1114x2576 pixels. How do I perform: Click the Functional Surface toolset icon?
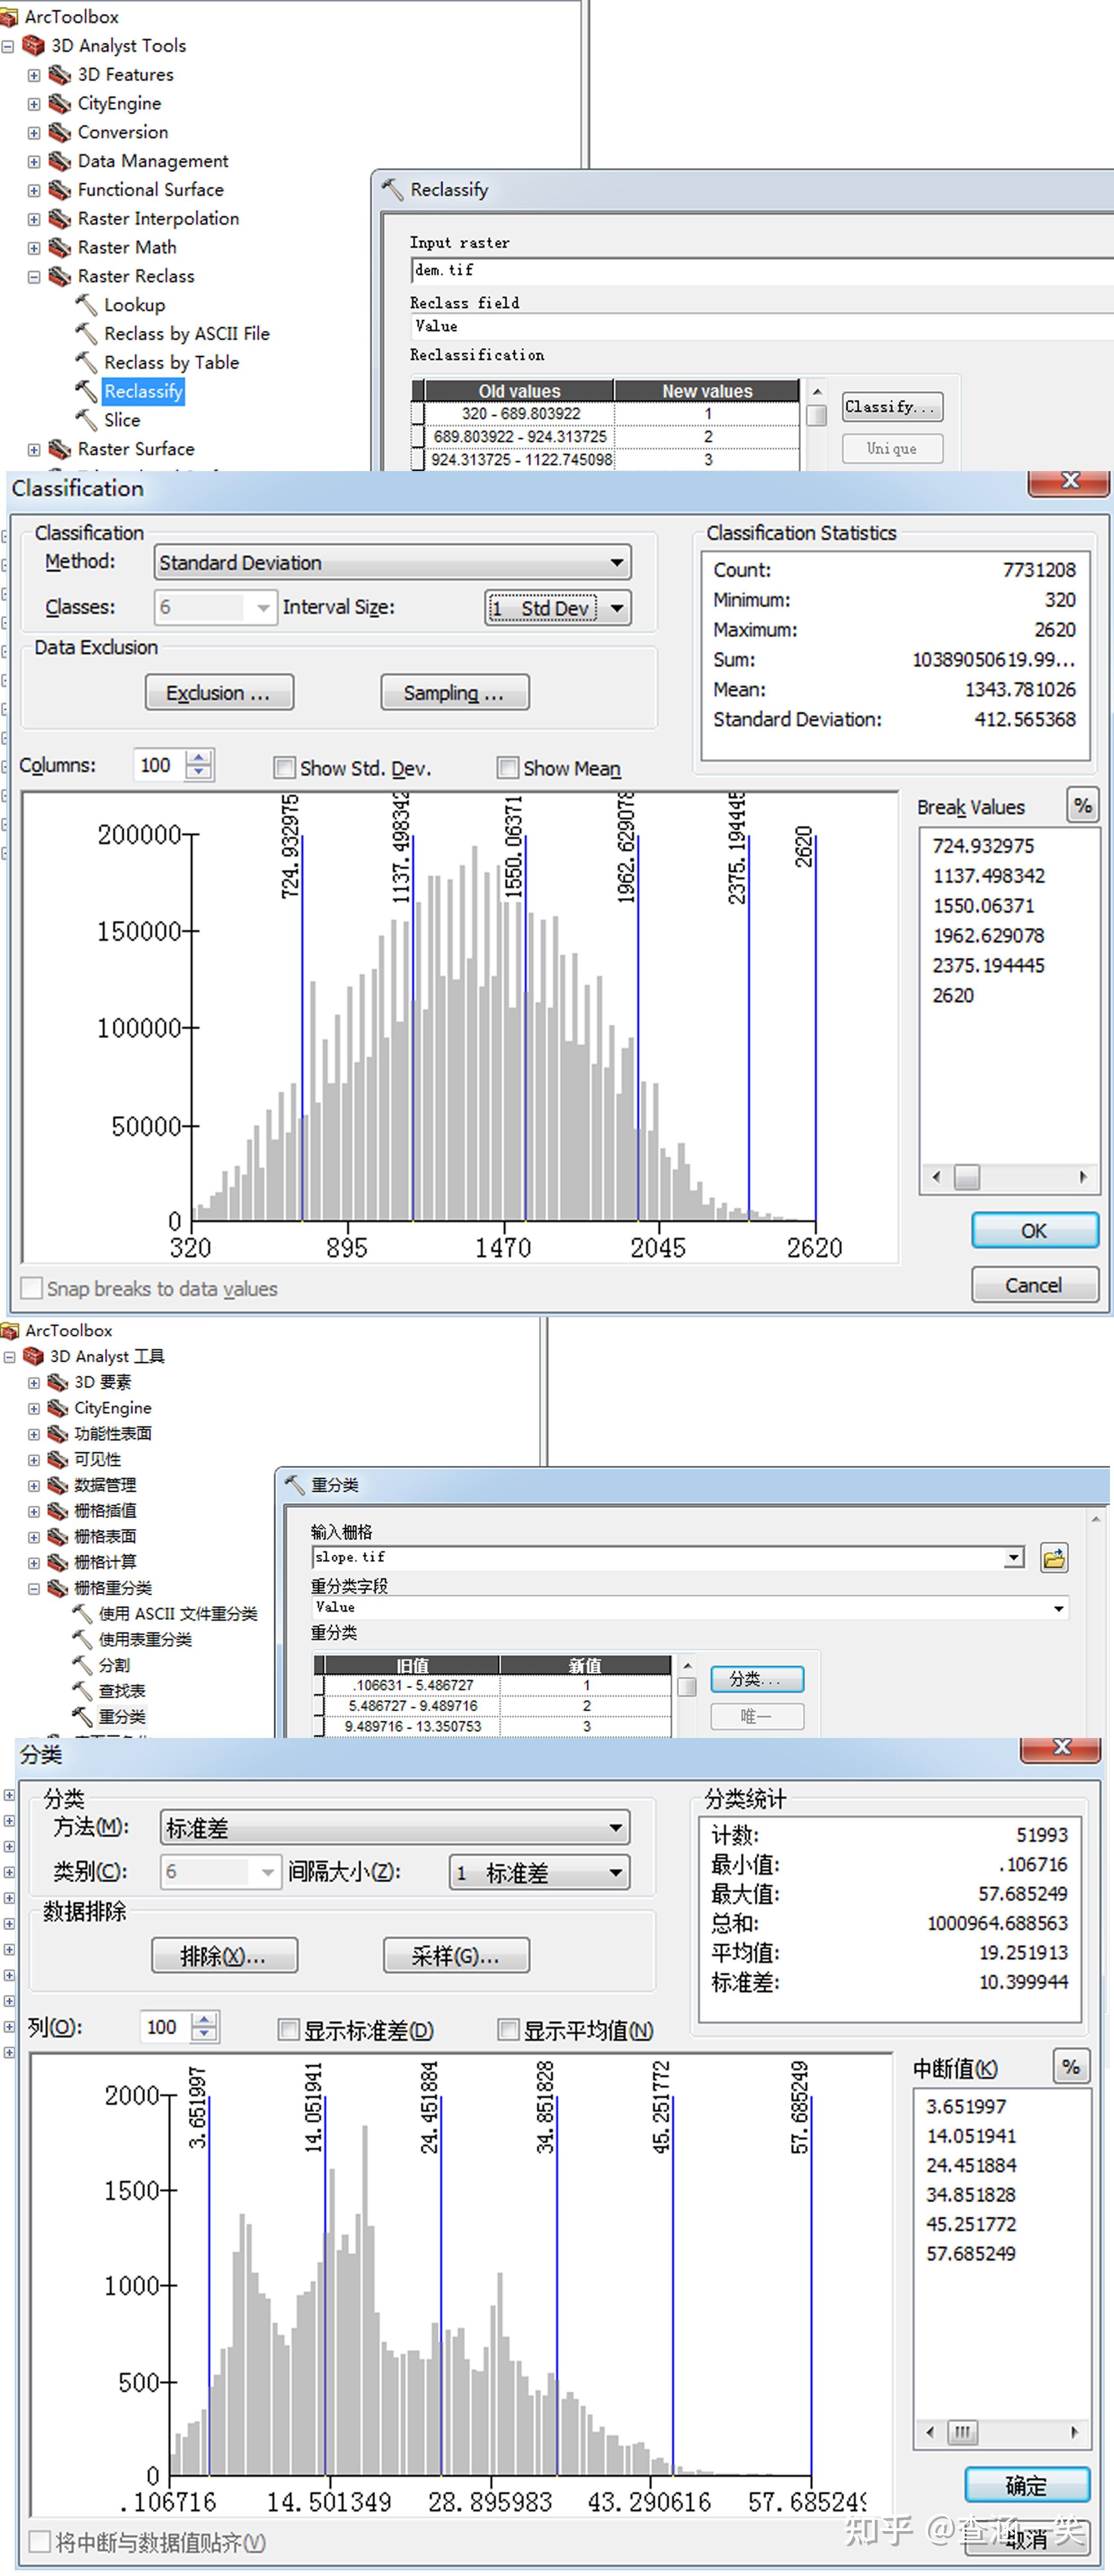tap(60, 190)
